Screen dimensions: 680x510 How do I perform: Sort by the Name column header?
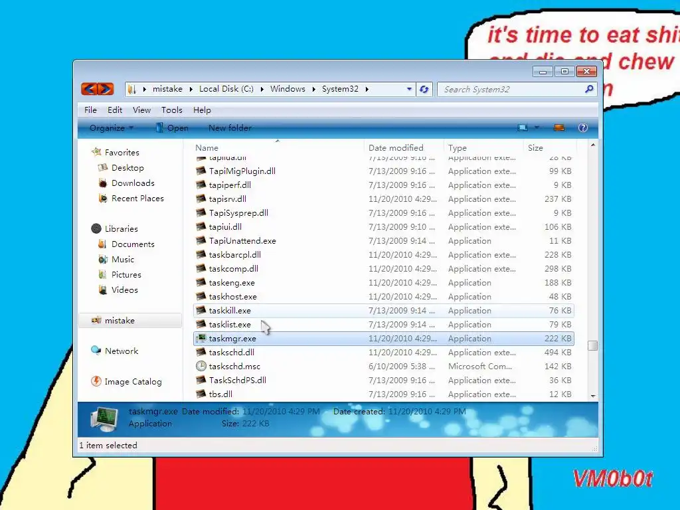[278, 147]
